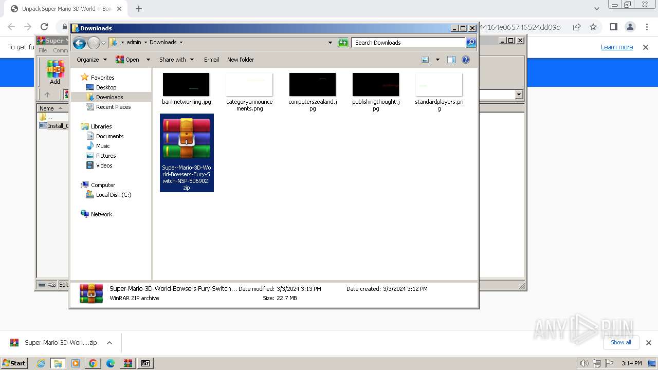Click Open with WinRAR toolbar button

(127, 60)
